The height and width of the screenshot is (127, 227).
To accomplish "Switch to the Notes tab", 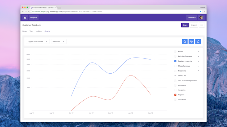I will tap(25, 31).
